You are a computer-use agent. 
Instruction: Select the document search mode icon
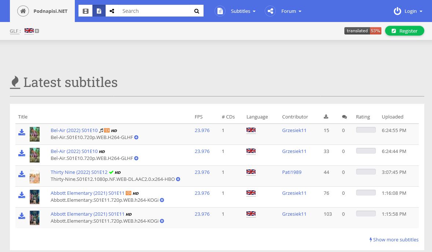coord(99,11)
